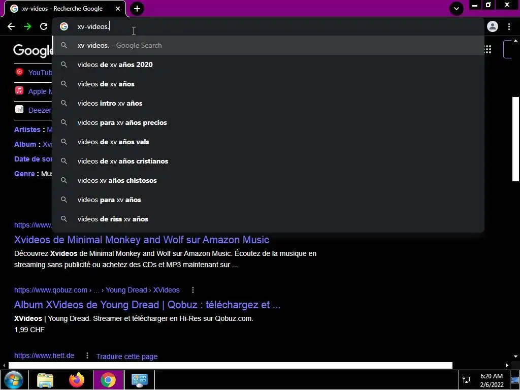
Task: Open the Windows Start menu
Action: [x=14, y=380]
